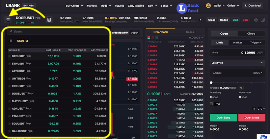Open the trading settings gear
The image size is (270, 139).
click(x=256, y=20)
